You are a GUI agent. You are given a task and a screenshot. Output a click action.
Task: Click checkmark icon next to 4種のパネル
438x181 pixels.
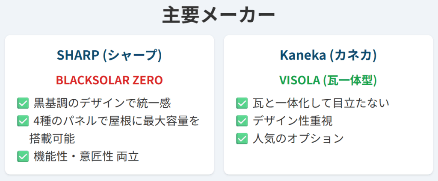[23, 121]
